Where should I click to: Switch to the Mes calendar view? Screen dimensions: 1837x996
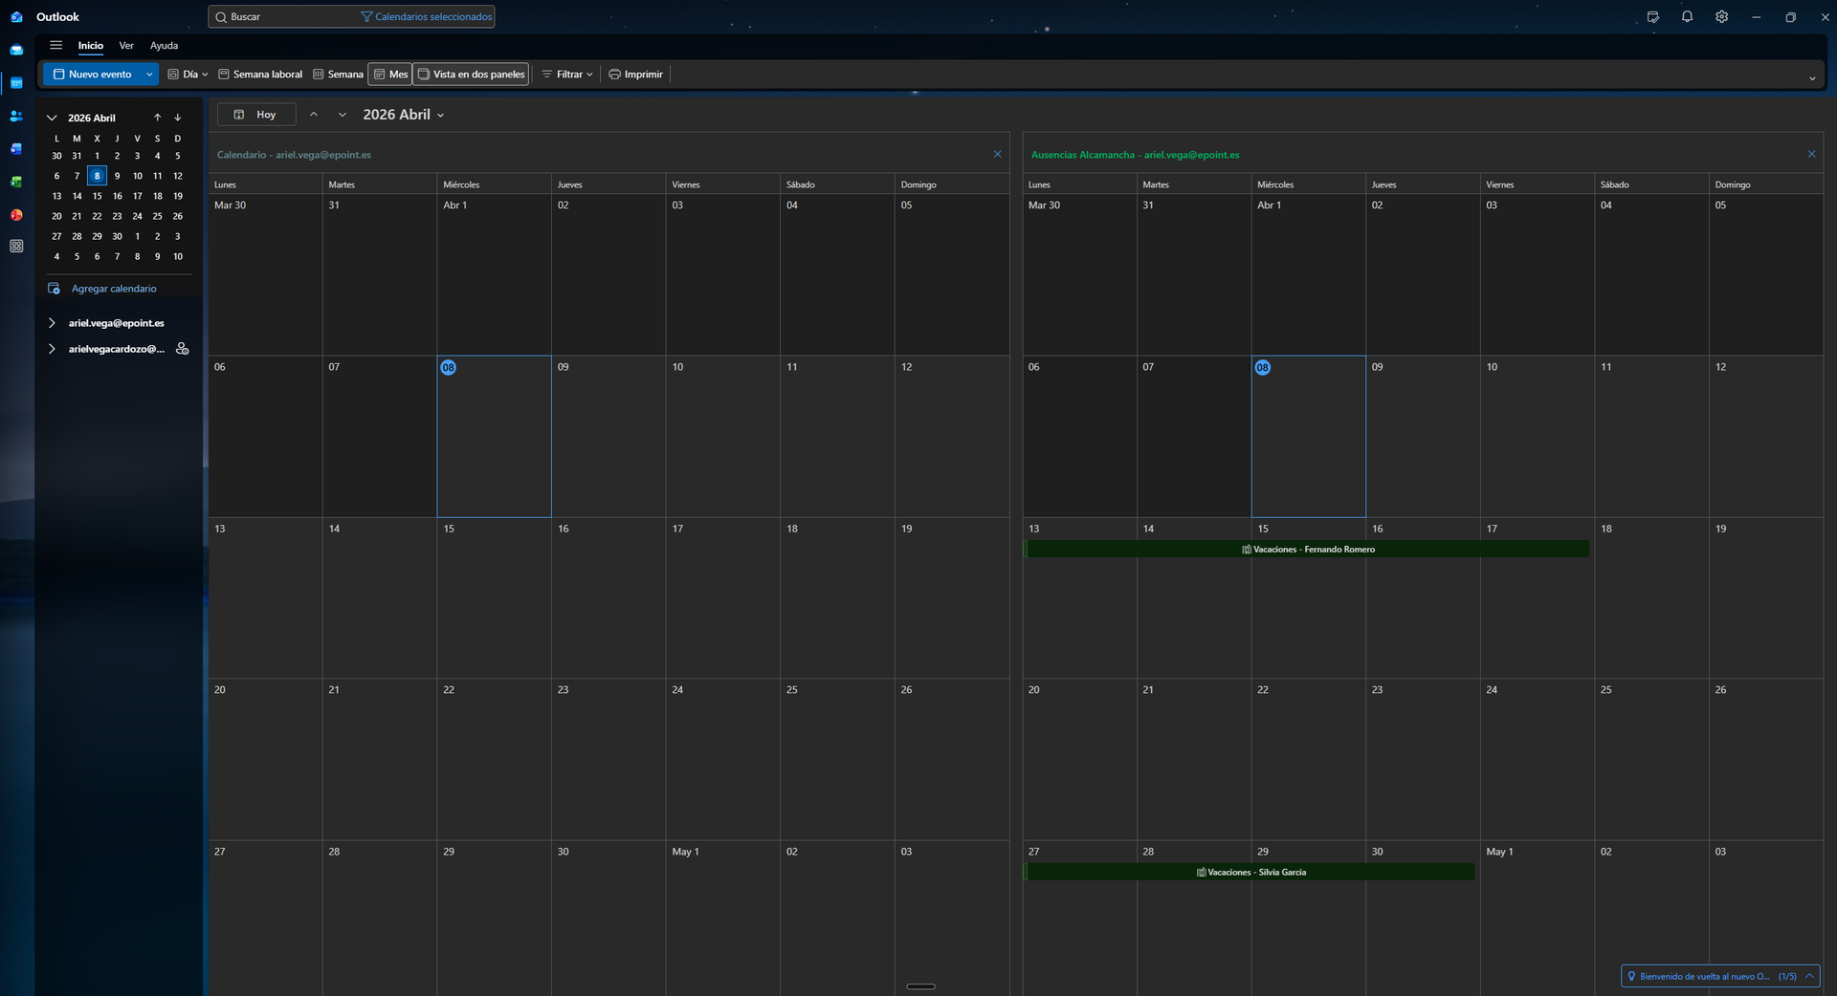(x=390, y=75)
